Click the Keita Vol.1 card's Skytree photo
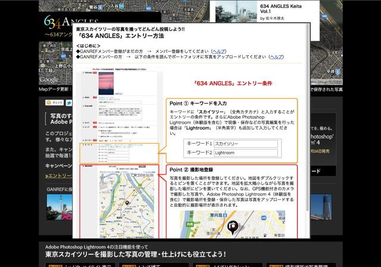 236,12
